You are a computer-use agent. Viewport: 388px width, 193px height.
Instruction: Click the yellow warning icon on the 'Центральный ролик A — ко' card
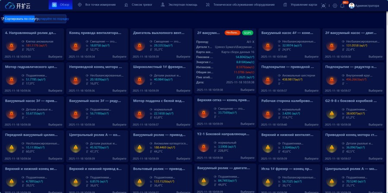[75, 148]
